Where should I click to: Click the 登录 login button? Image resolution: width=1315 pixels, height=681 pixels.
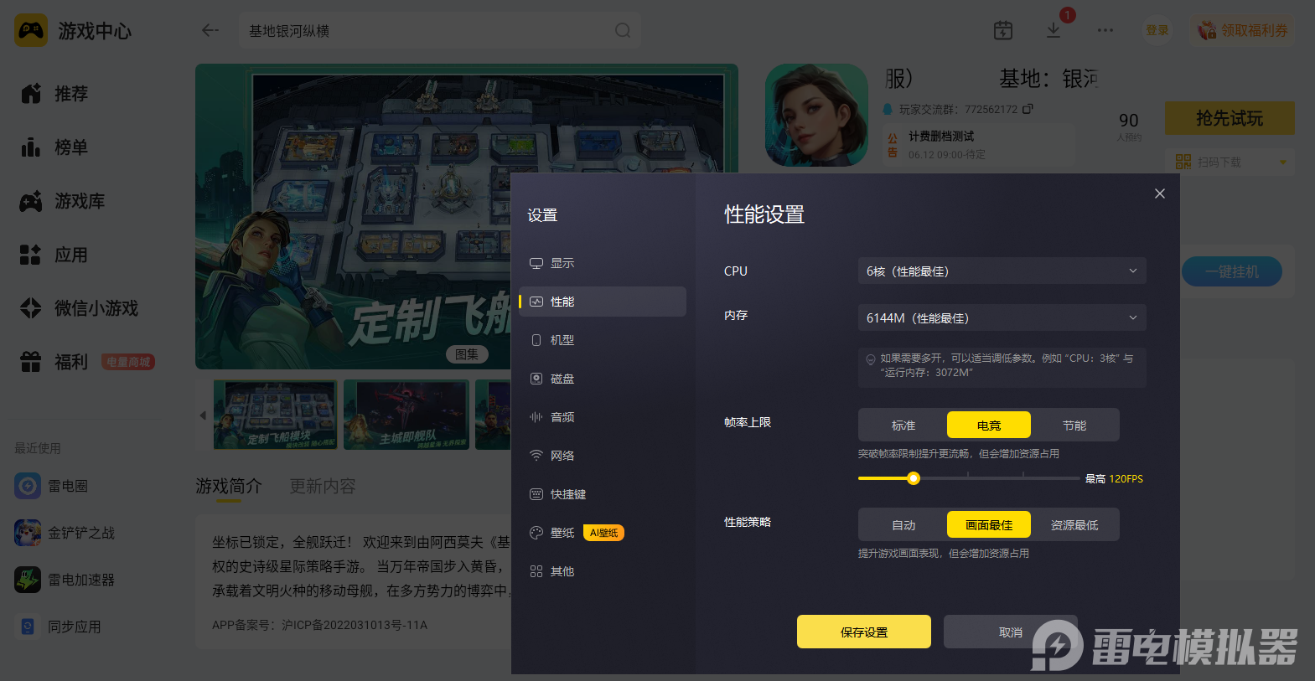click(1157, 30)
